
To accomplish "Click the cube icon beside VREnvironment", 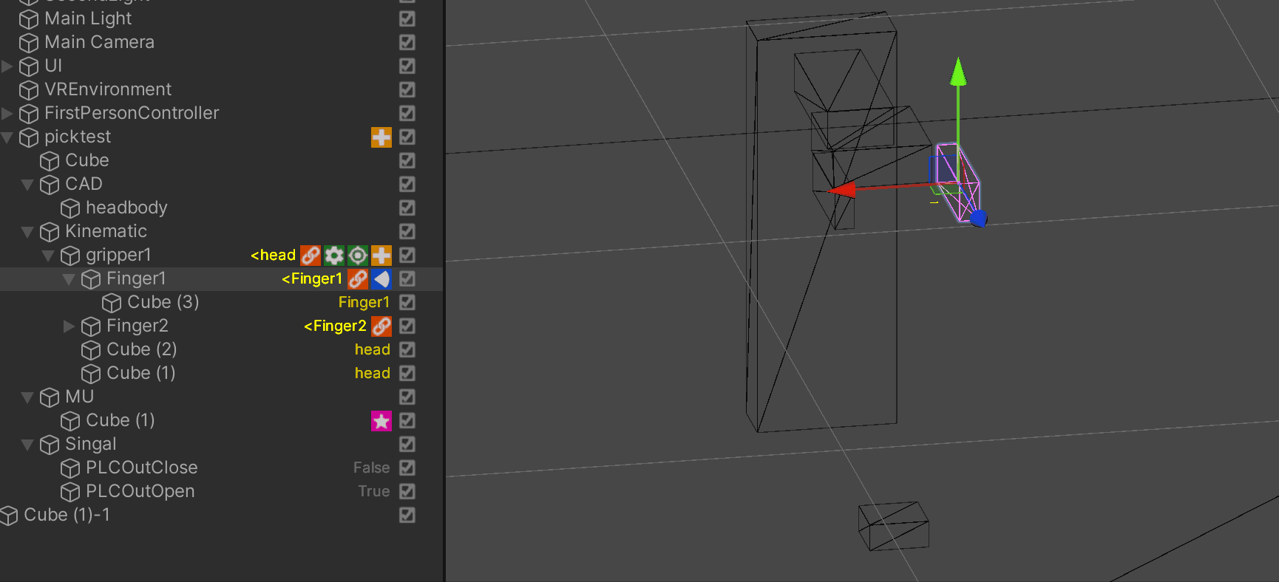I will (x=29, y=90).
